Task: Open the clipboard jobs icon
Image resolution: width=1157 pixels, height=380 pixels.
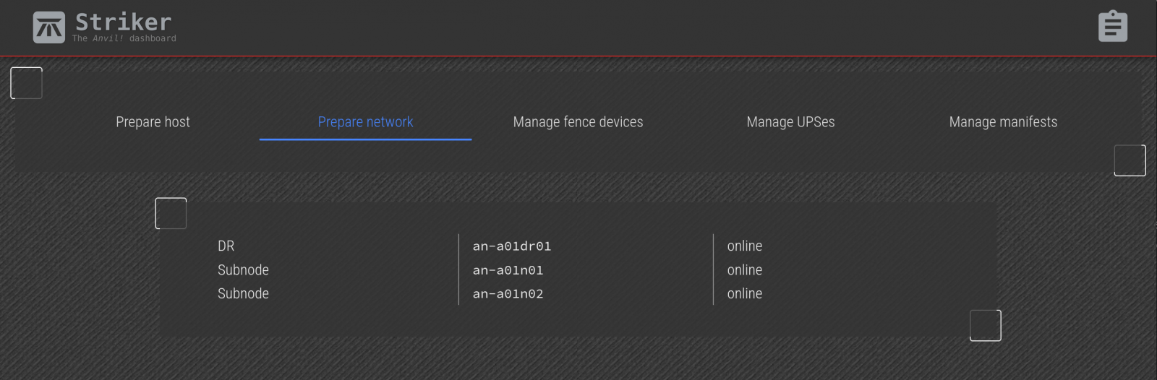Action: tap(1112, 27)
